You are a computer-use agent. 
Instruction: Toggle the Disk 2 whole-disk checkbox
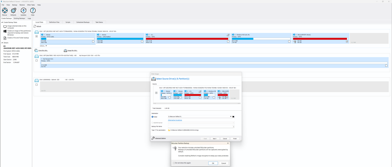(x=36, y=61)
